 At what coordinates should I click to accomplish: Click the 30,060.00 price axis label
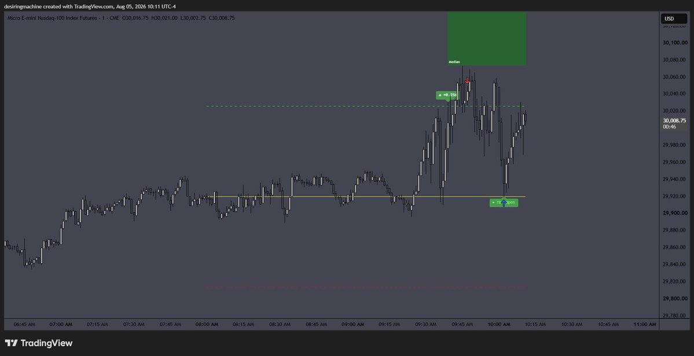click(674, 77)
